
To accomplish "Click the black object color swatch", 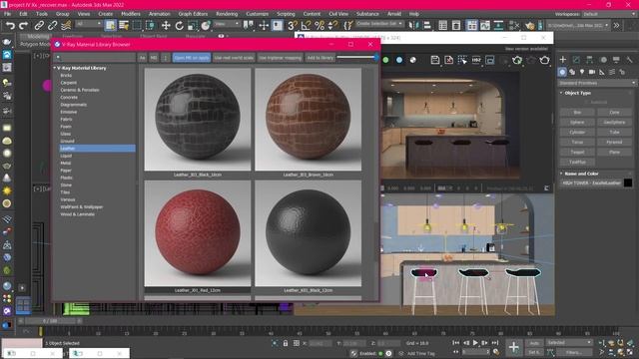I will tap(628, 183).
